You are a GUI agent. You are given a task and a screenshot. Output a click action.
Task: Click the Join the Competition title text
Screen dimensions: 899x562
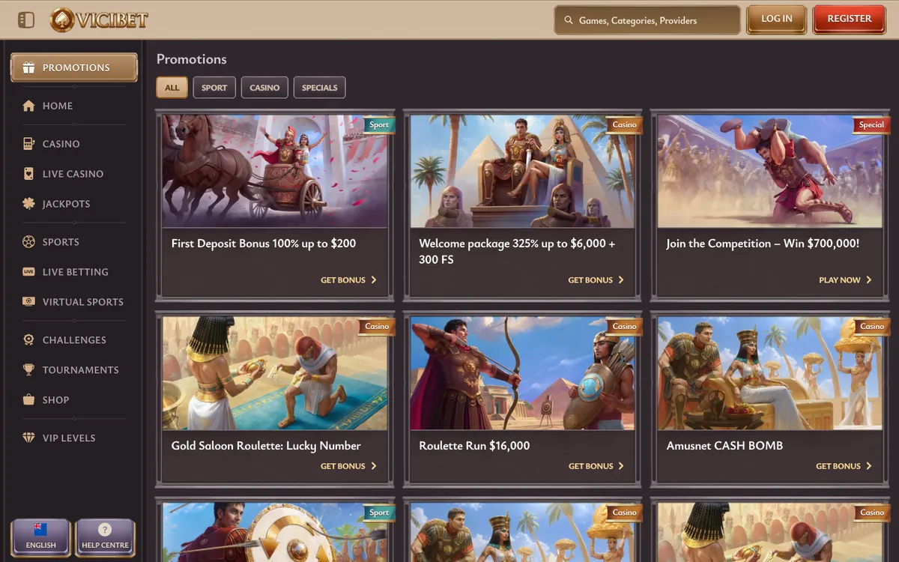pos(763,244)
